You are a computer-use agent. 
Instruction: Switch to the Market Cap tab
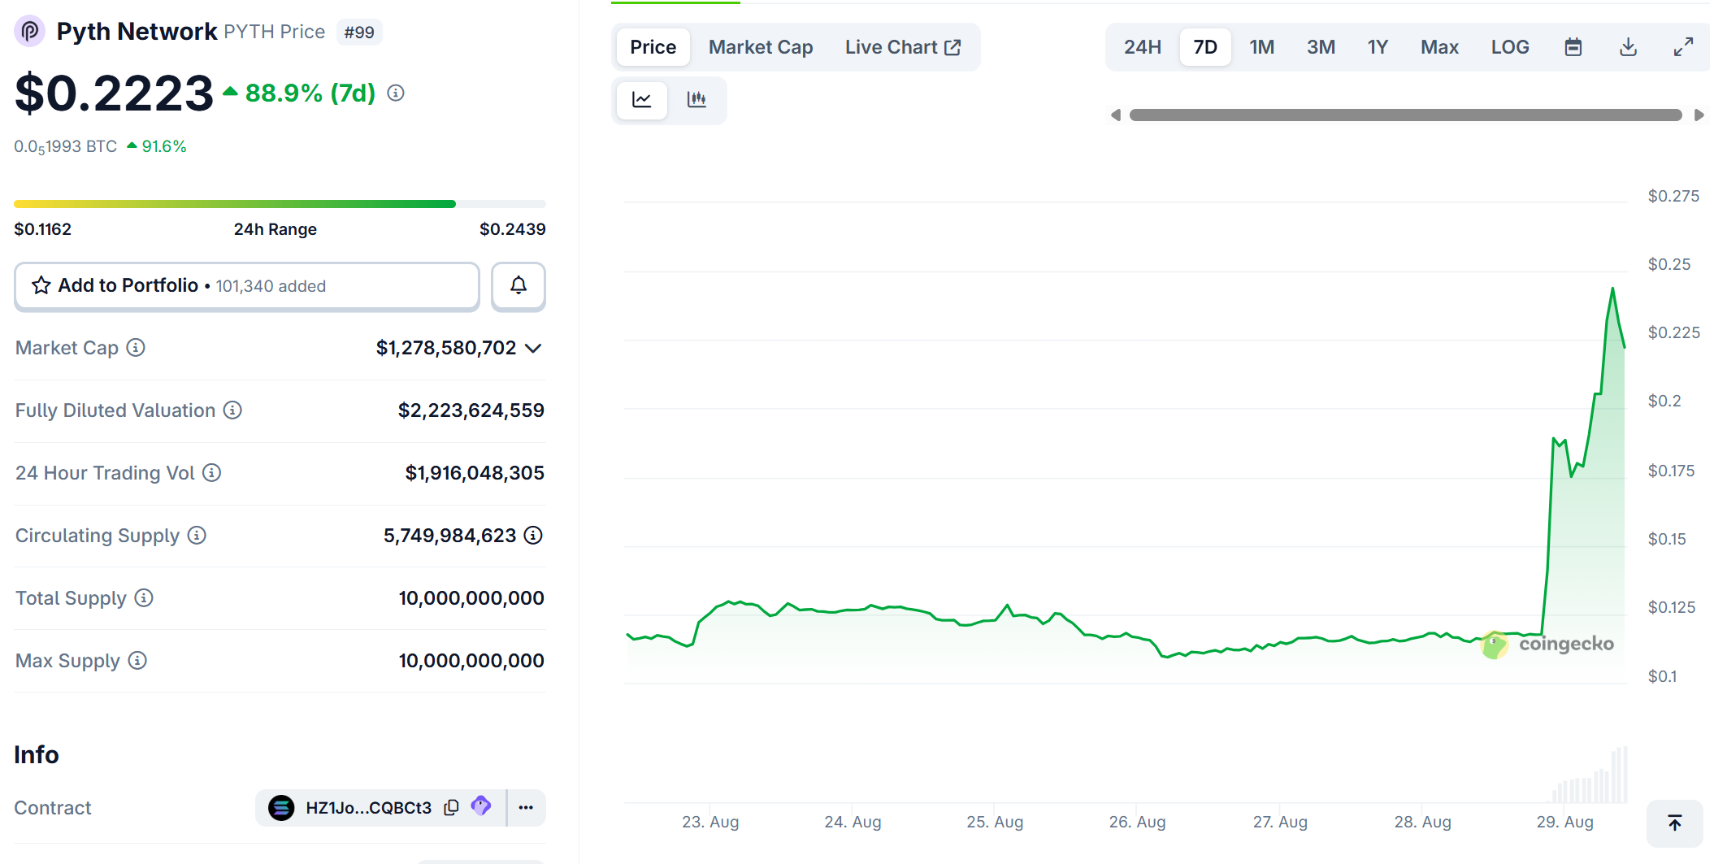[760, 47]
